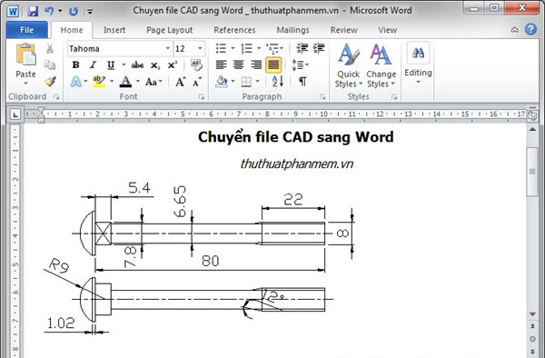
Task: Open Clipboard pane launcher
Action: (x=56, y=97)
